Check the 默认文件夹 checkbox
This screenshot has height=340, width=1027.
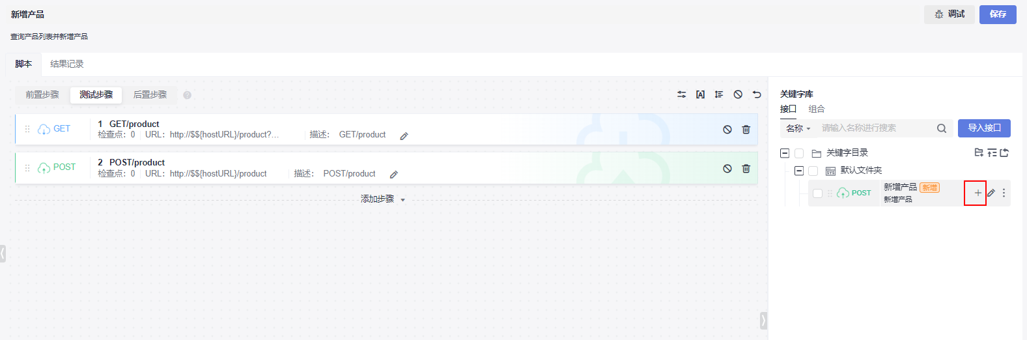point(813,171)
